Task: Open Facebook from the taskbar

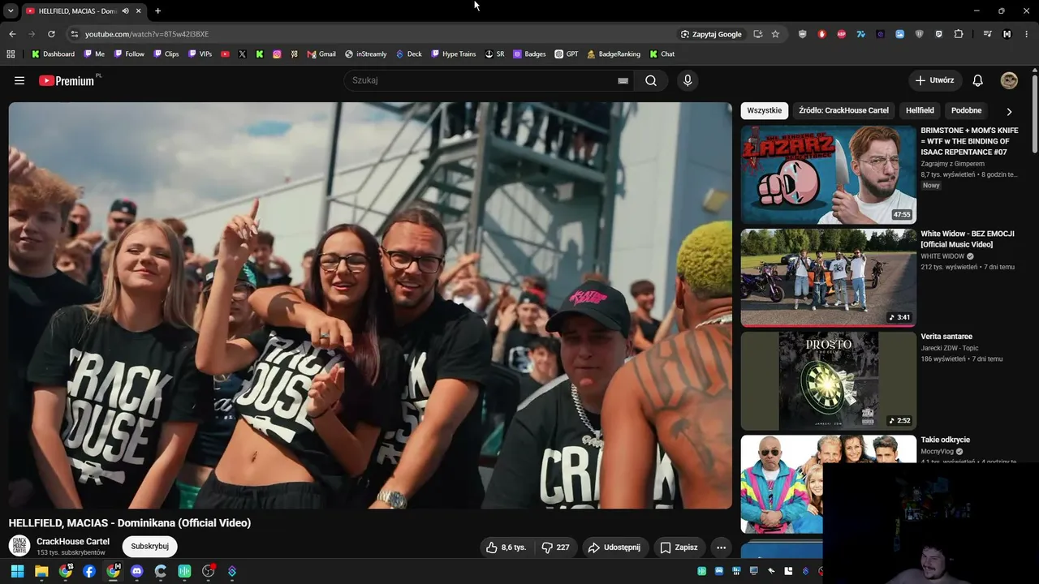Action: (89, 571)
